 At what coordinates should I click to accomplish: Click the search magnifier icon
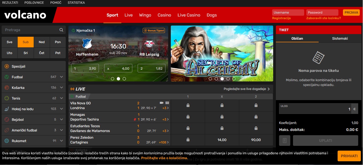tap(61, 30)
